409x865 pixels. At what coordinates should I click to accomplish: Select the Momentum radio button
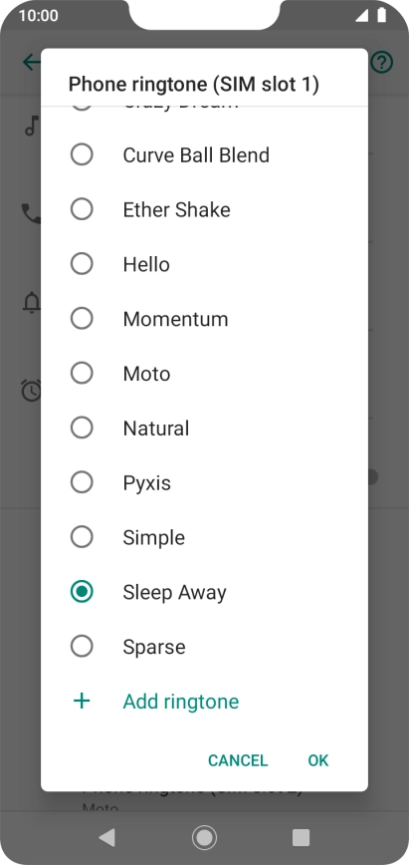pos(82,319)
